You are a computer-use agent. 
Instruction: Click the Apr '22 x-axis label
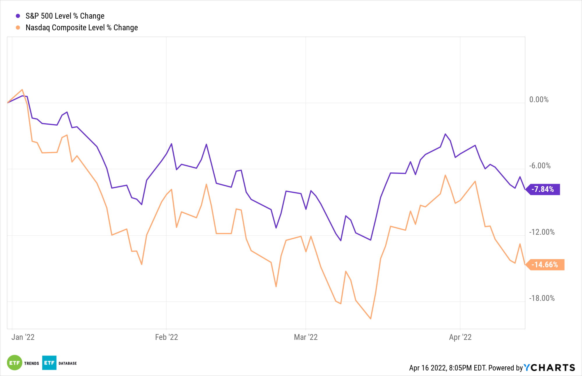[x=460, y=337]
